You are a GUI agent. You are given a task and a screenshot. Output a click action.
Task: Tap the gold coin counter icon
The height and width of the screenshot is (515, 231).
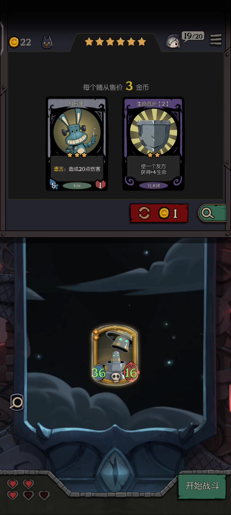point(14,42)
